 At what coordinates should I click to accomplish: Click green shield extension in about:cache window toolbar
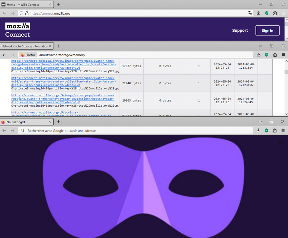[x=267, y=55]
